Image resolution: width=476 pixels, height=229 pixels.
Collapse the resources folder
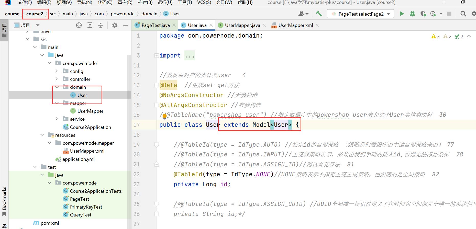pyautogui.click(x=42, y=135)
